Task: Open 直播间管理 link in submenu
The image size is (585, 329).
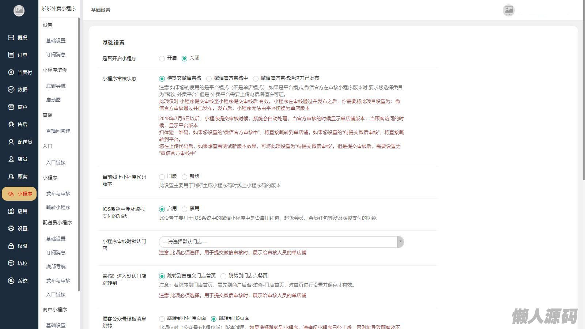Action: click(58, 131)
